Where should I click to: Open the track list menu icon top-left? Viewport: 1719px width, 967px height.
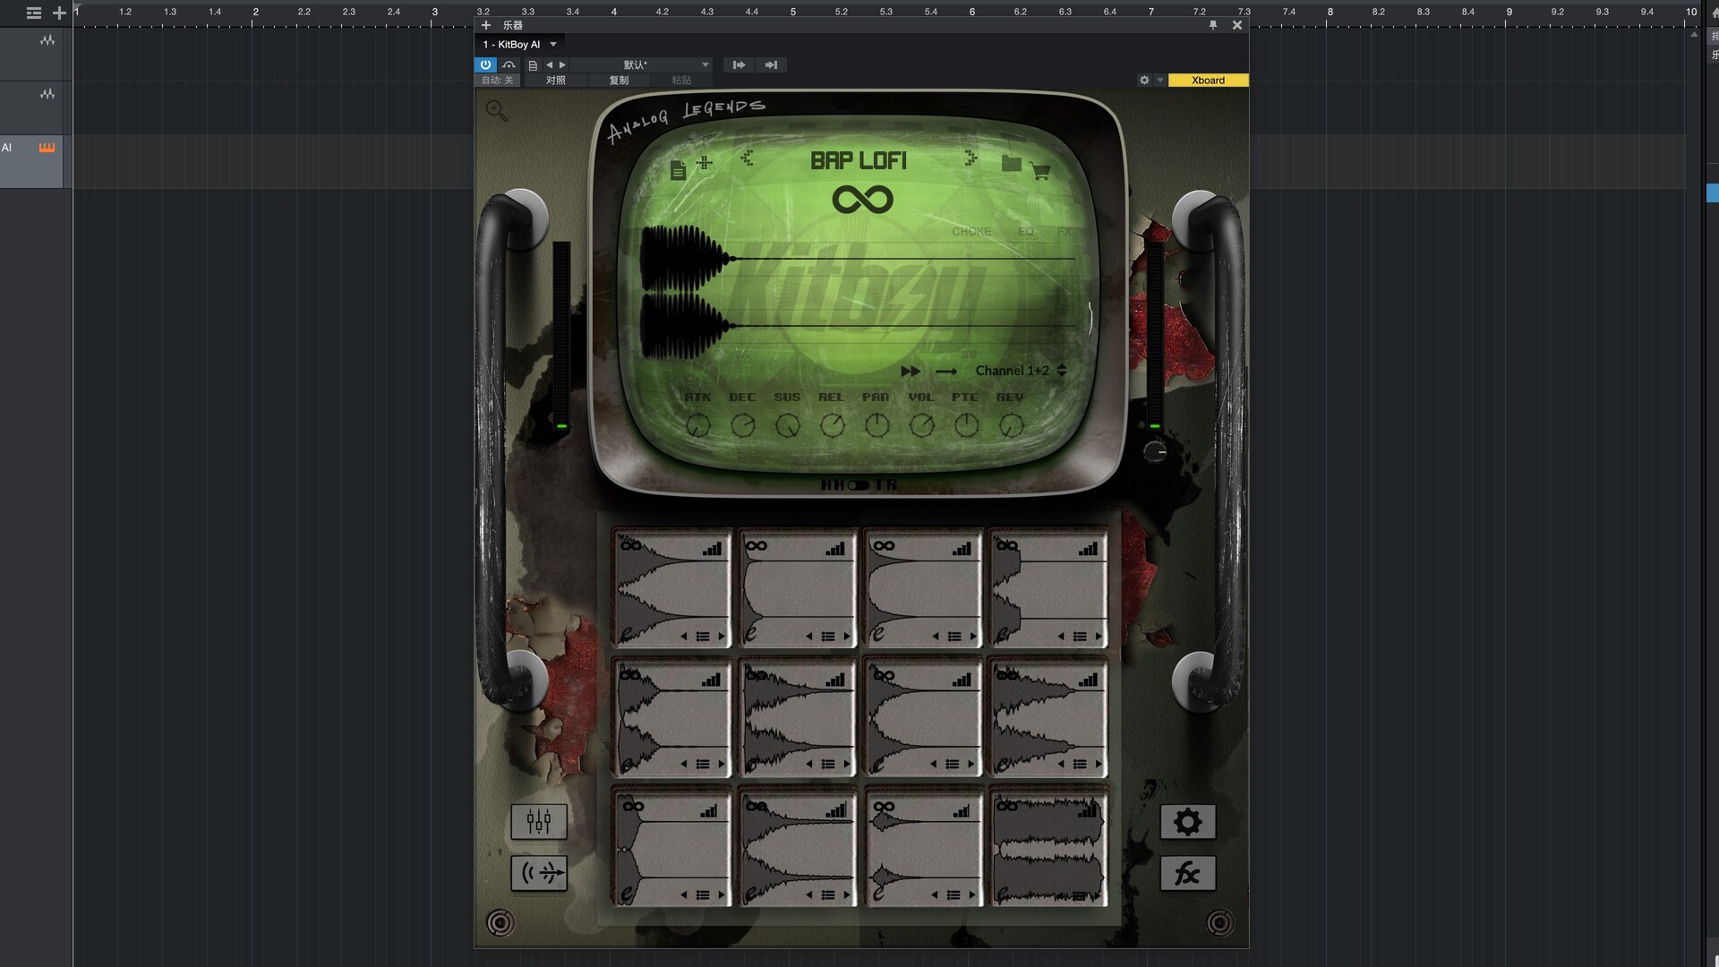pos(34,13)
